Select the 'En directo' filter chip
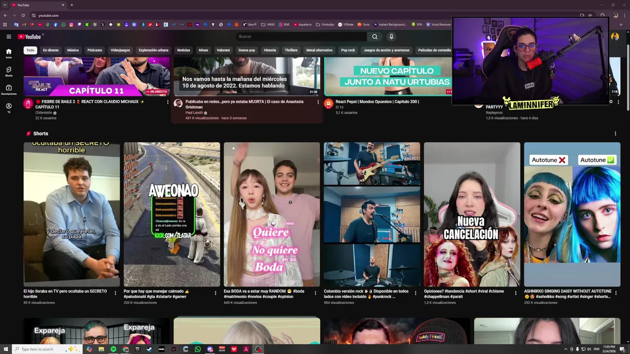Viewport: 630px width, 354px height. [51, 50]
